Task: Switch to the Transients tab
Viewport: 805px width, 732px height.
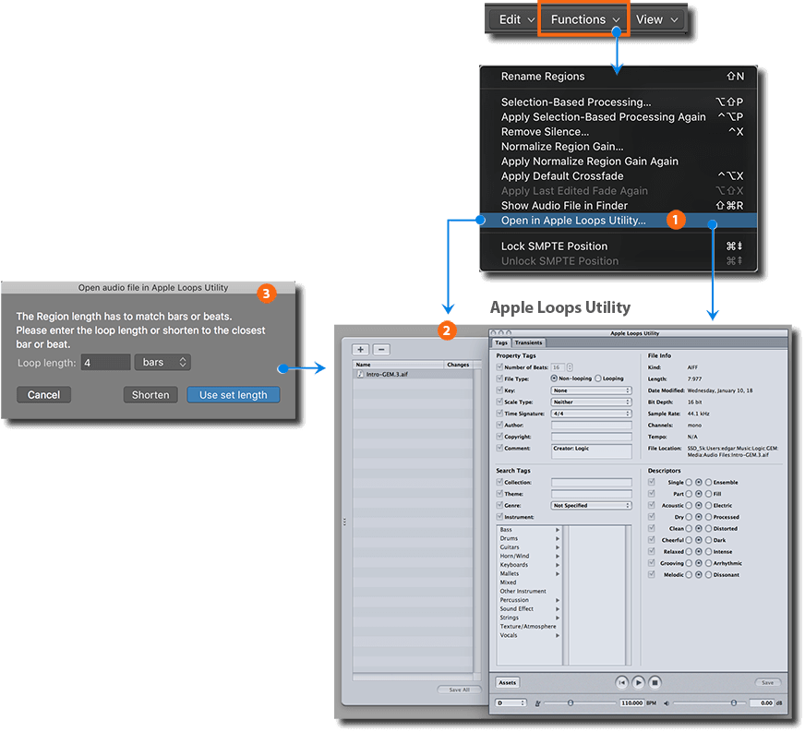Action: (x=529, y=342)
